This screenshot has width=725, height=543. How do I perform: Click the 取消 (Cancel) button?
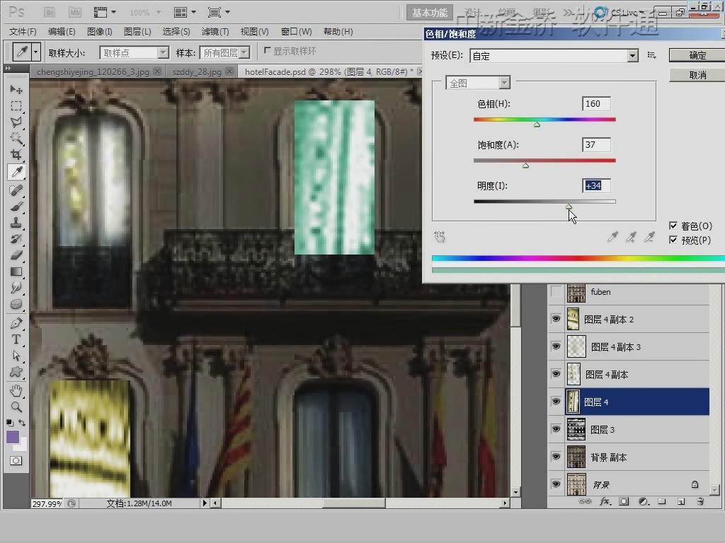(697, 75)
